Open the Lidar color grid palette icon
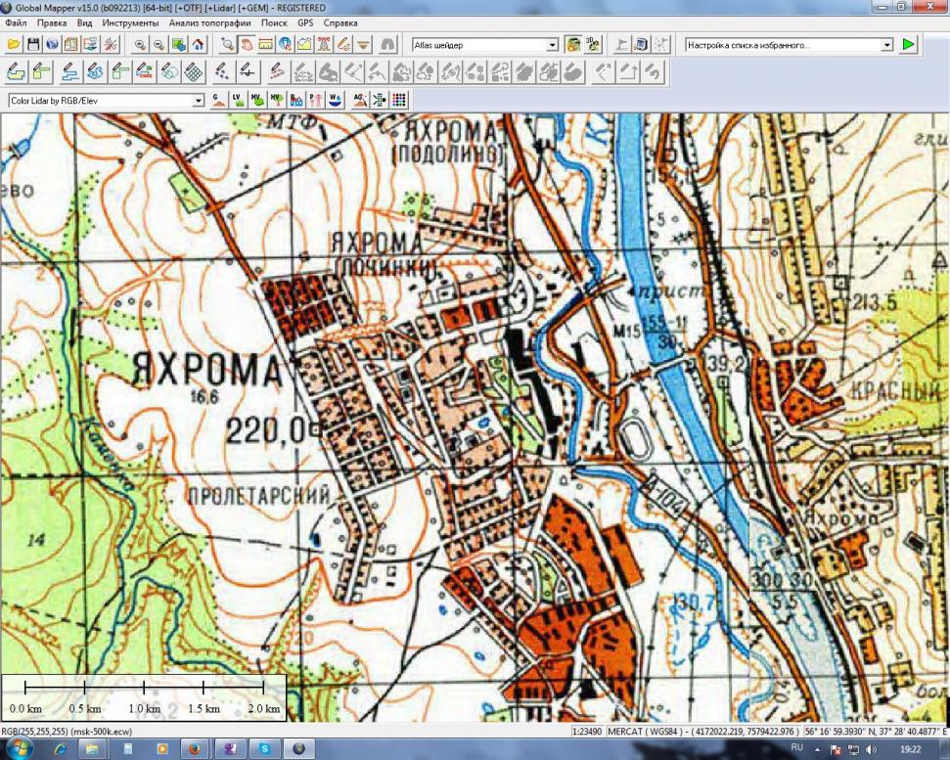The height and width of the screenshot is (760, 950). pos(398,100)
